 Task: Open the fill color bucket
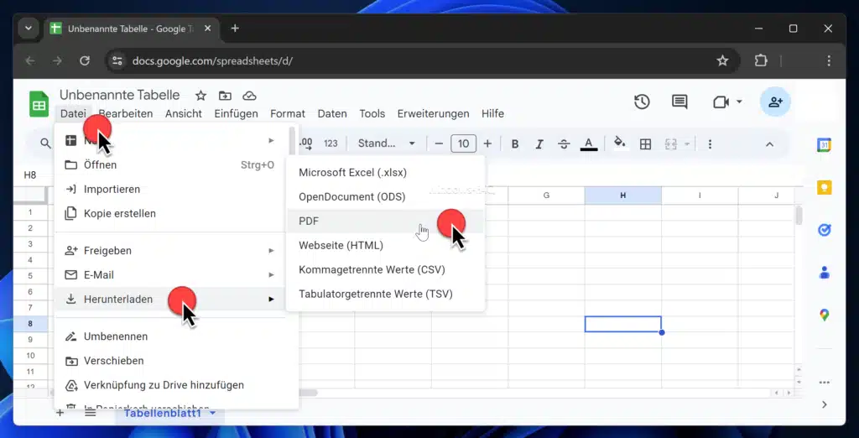[620, 143]
